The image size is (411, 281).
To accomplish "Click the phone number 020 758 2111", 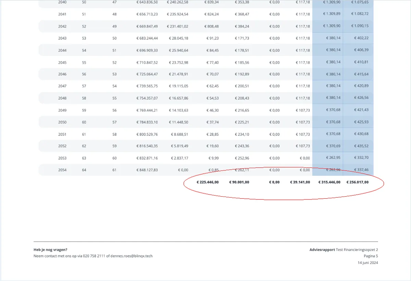I will (x=94, y=256).
